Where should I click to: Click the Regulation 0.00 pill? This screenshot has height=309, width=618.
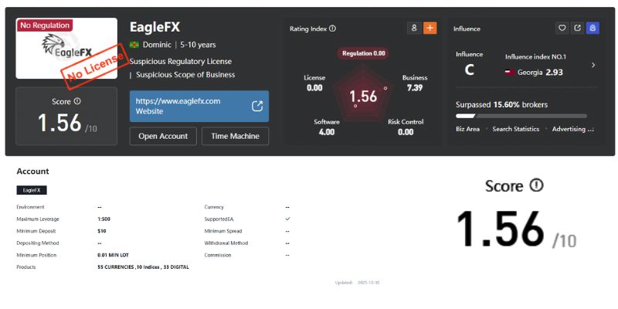363,53
